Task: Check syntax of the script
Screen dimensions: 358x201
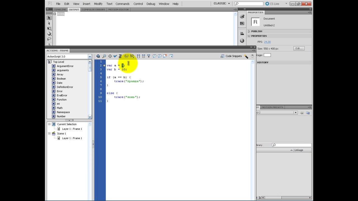Action: tap(115, 56)
